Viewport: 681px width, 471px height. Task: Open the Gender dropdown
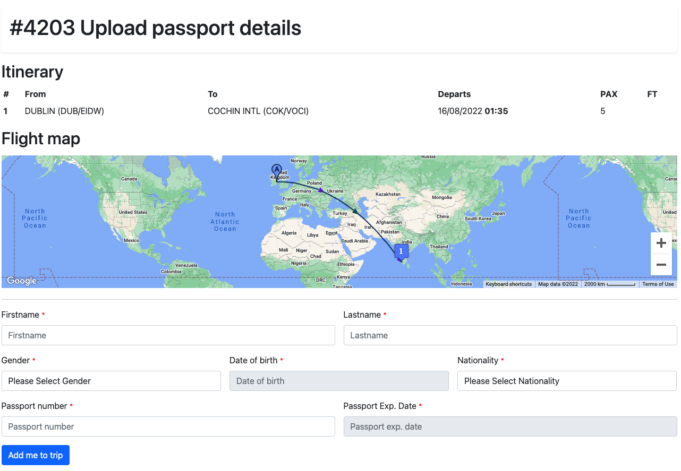pyautogui.click(x=111, y=381)
